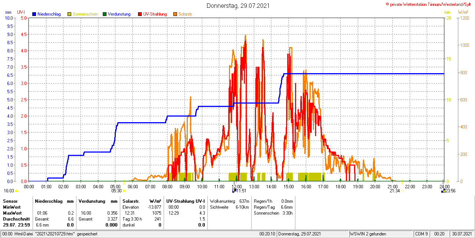Click the orange Solarstr. legend swatch
Screen dimensions: 475x238
click(175, 14)
